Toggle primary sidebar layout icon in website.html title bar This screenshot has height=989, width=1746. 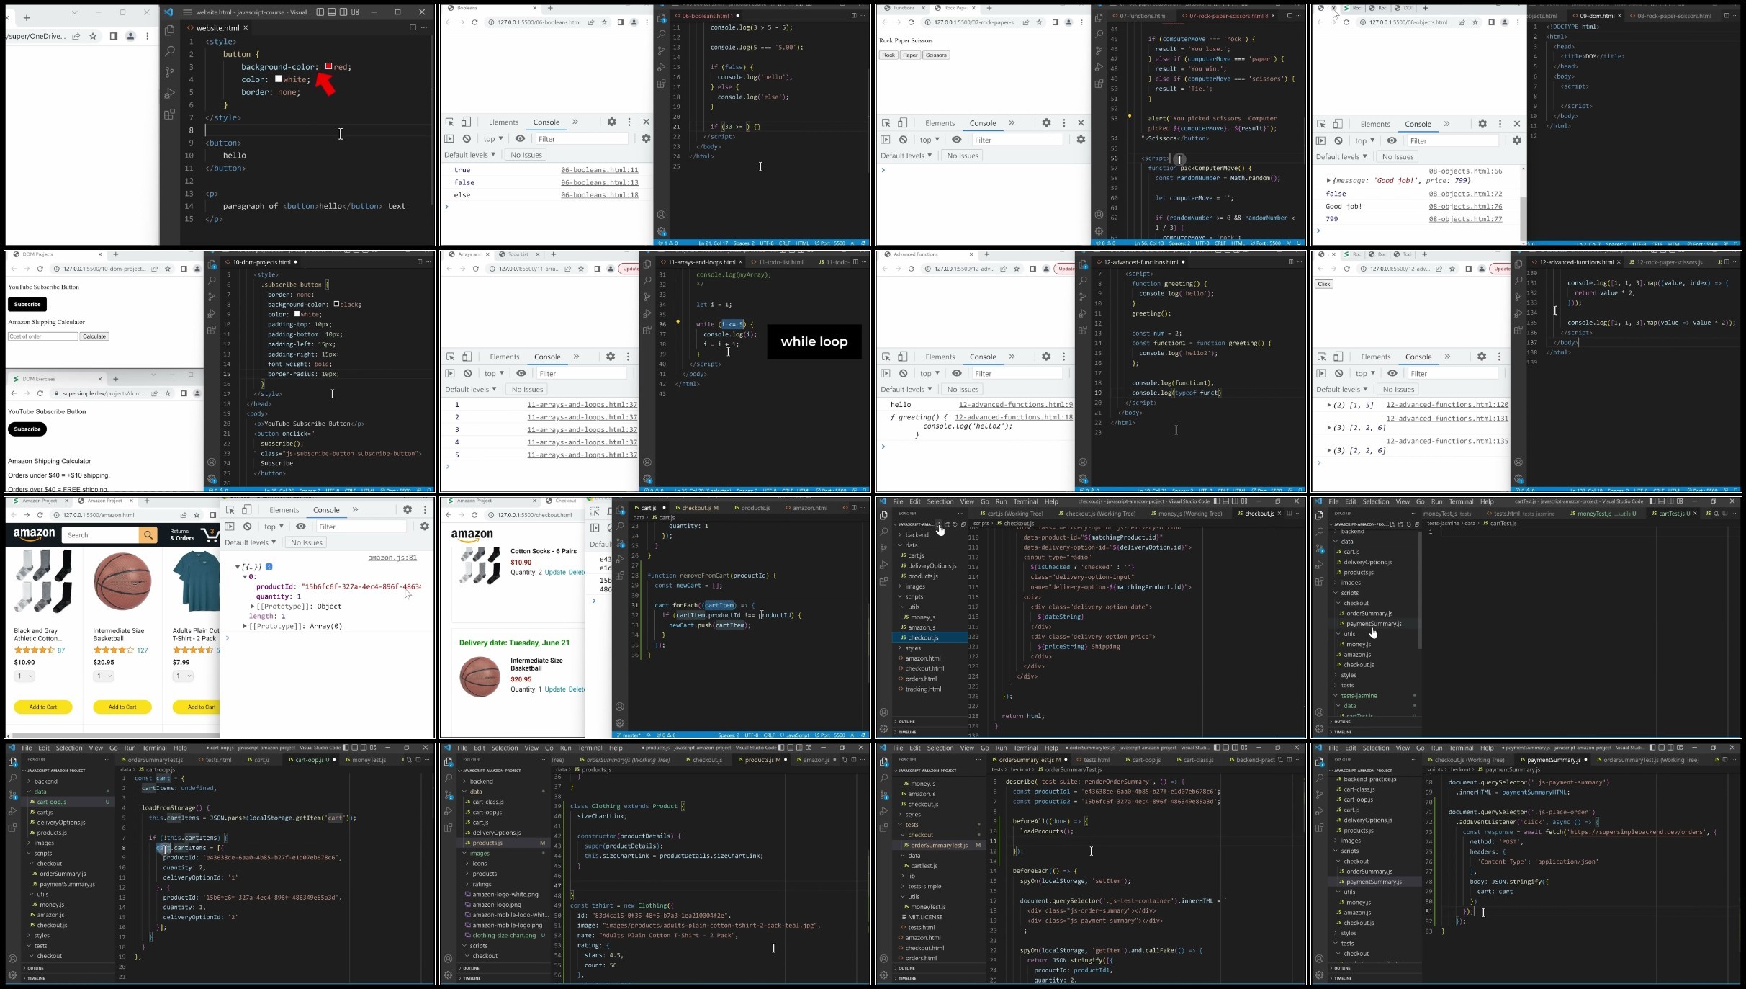(320, 12)
